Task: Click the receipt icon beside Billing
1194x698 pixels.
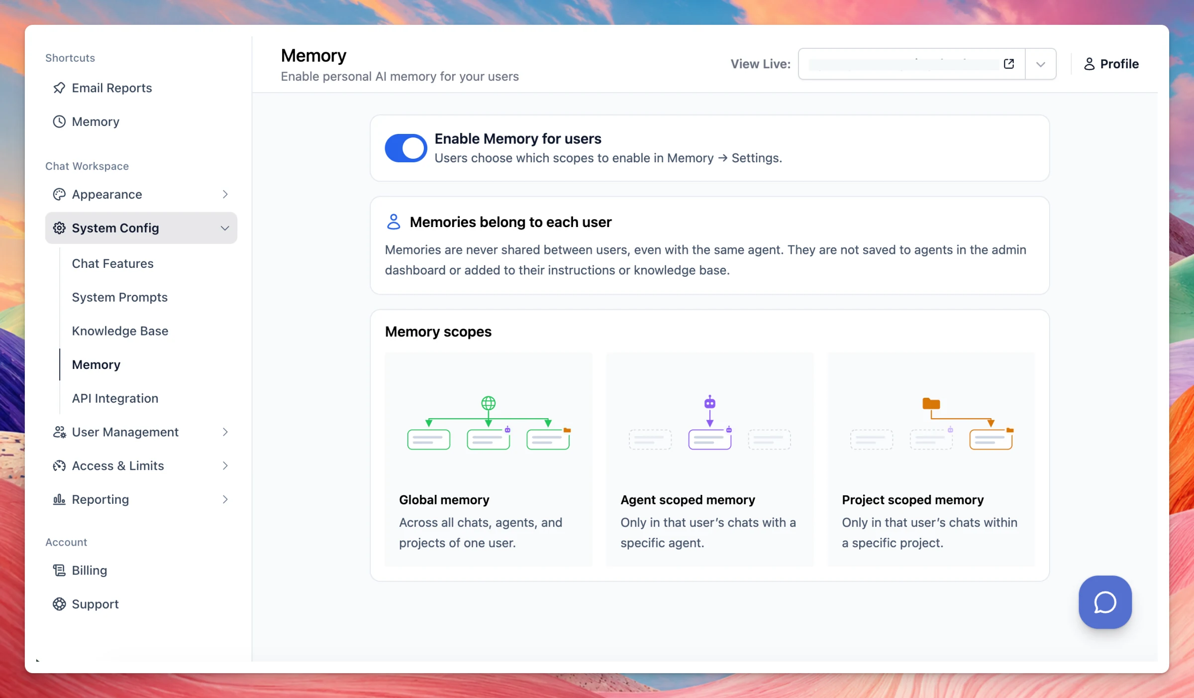Action: click(x=59, y=571)
